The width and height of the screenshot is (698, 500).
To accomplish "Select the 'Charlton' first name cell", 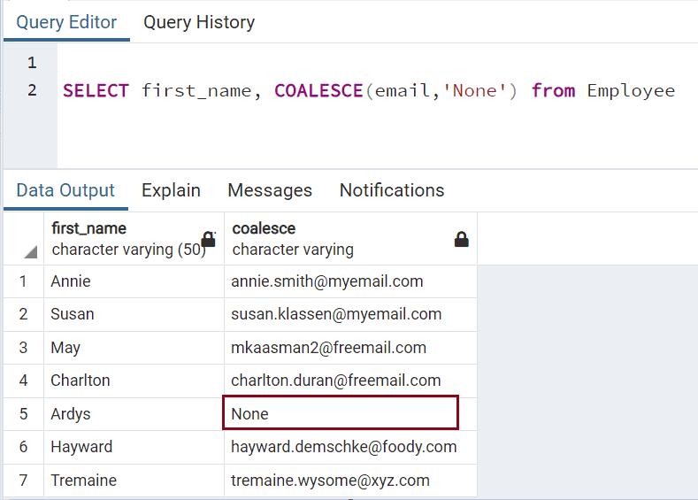I will pos(133,381).
